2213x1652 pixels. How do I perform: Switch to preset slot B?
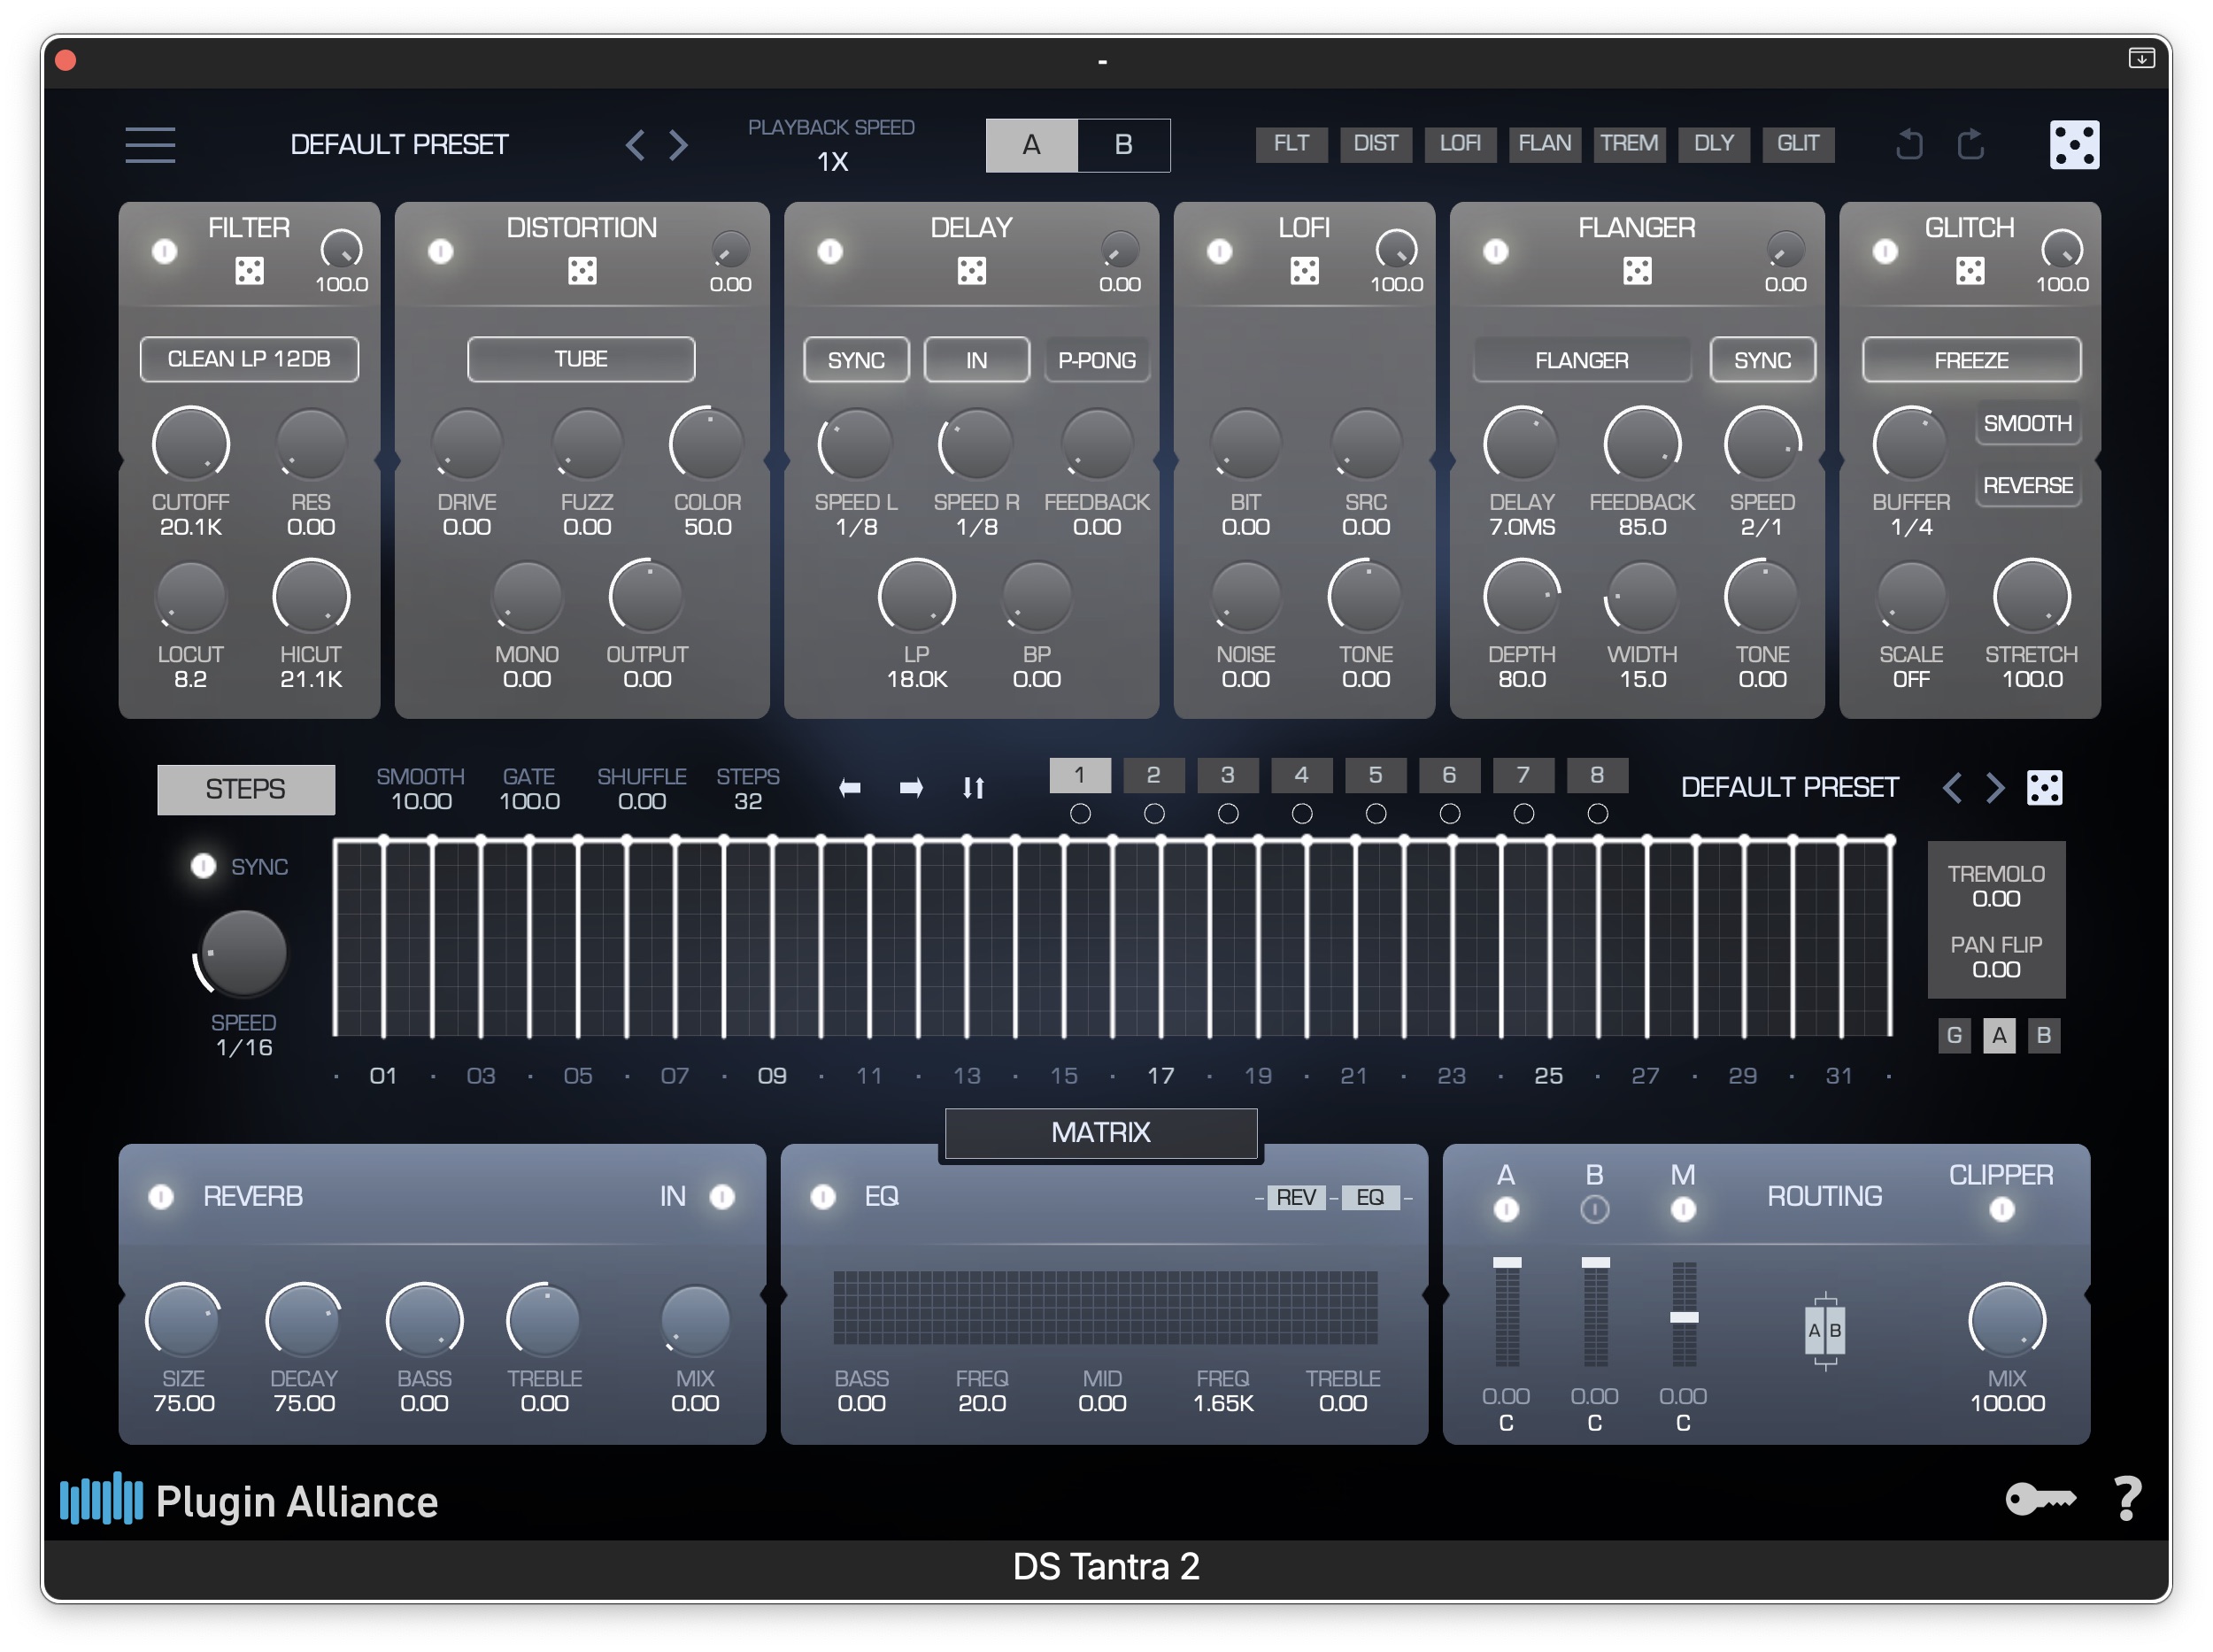(1123, 145)
